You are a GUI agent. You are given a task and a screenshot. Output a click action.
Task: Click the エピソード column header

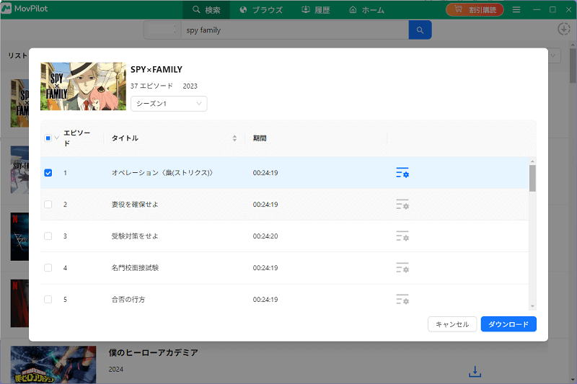click(x=77, y=138)
